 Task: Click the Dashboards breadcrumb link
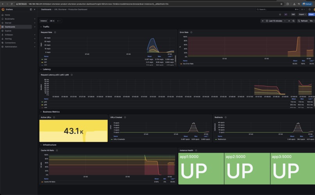pos(46,9)
